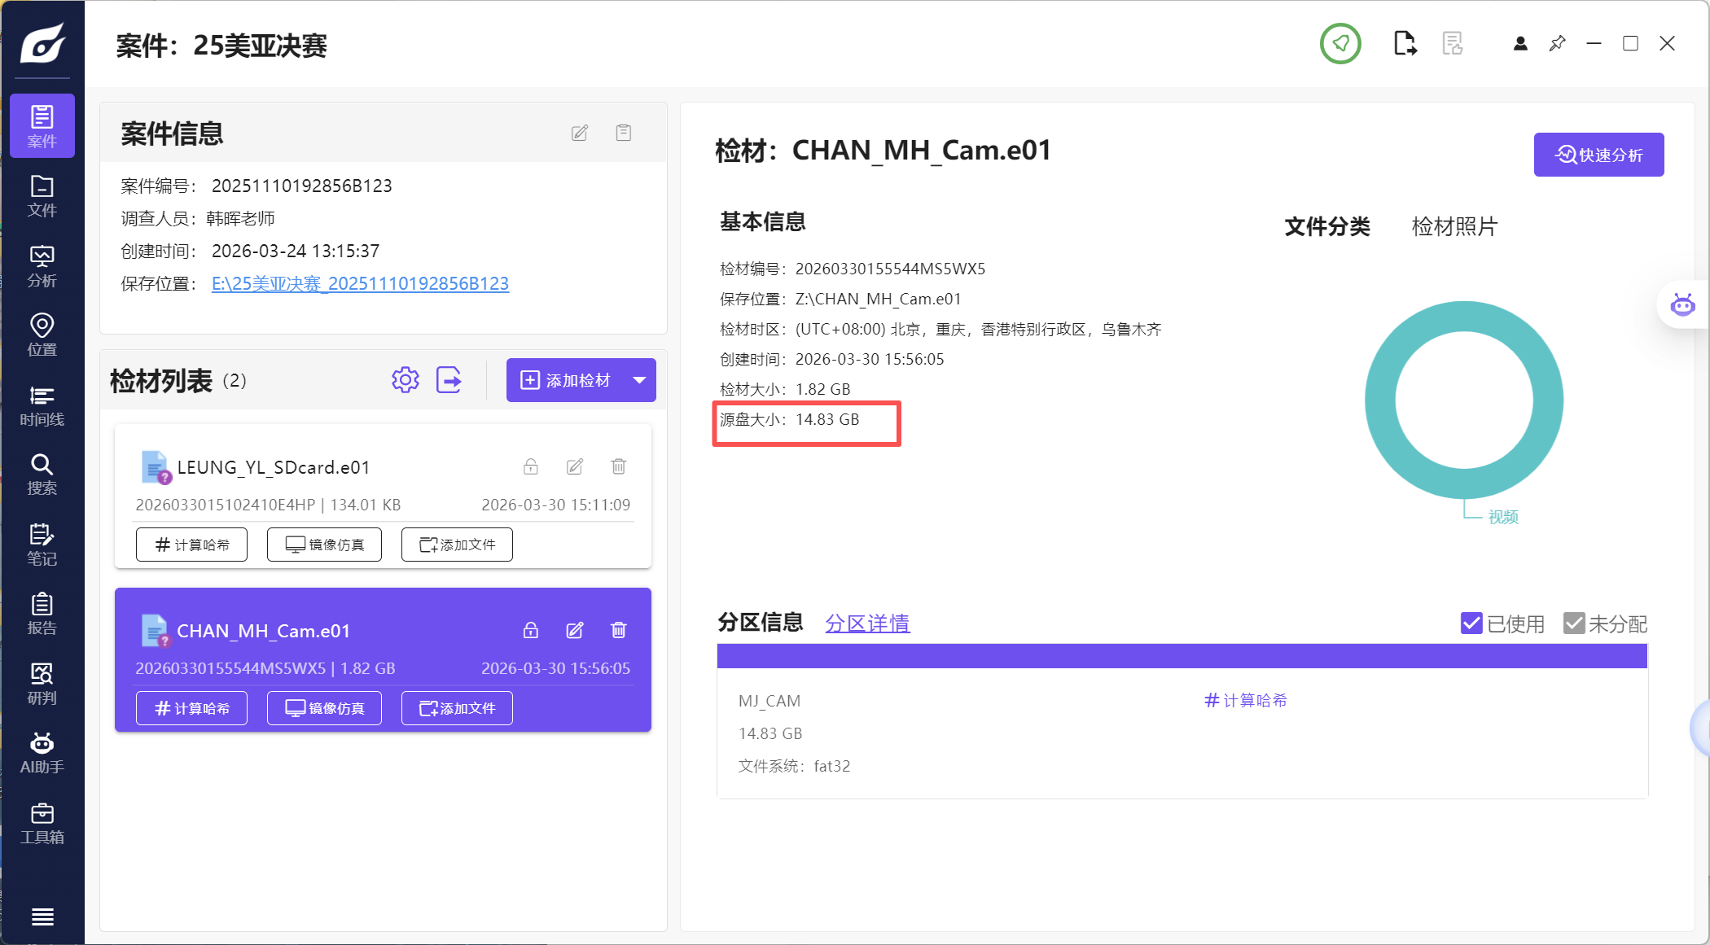Viewport: 1710px width, 945px height.
Task: Open the 时间线 timeline sidebar icon
Action: pos(42,405)
